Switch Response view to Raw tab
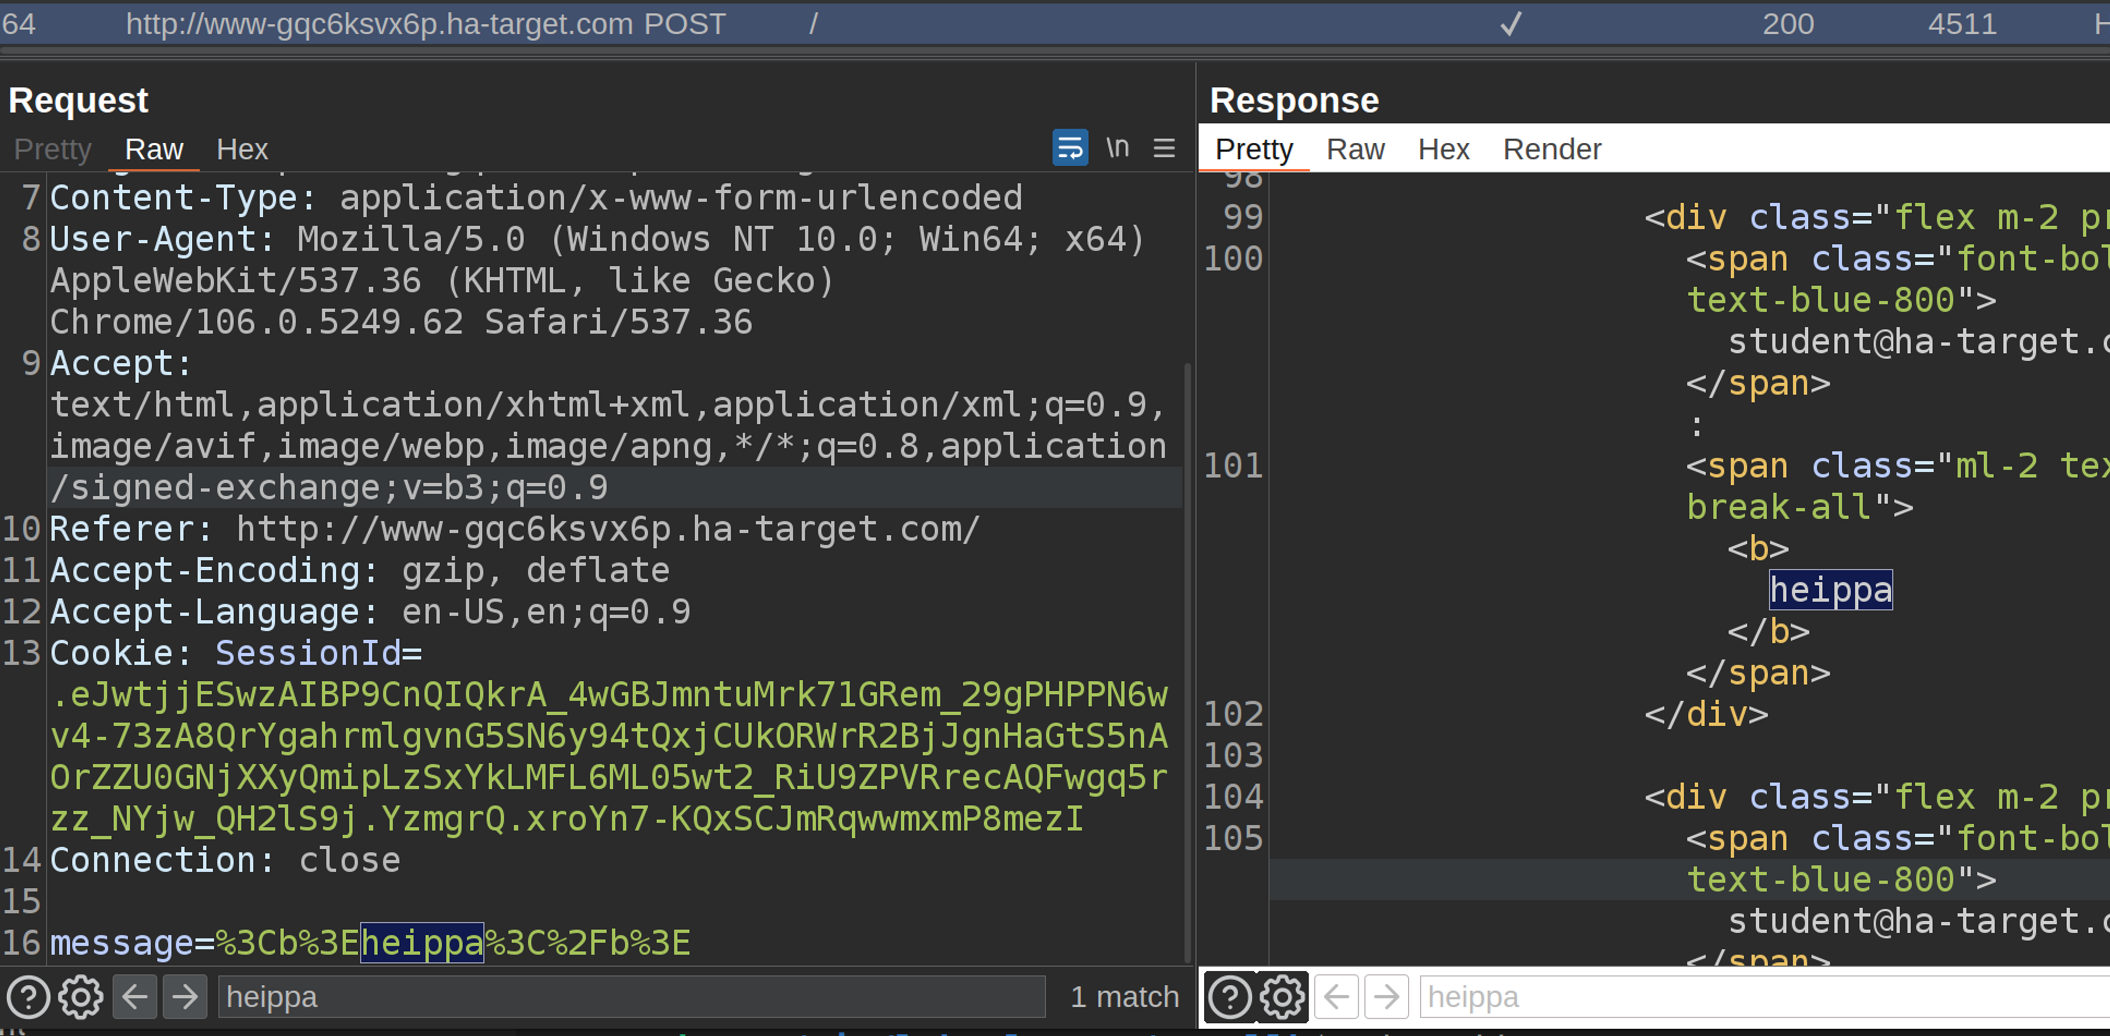 [1356, 150]
